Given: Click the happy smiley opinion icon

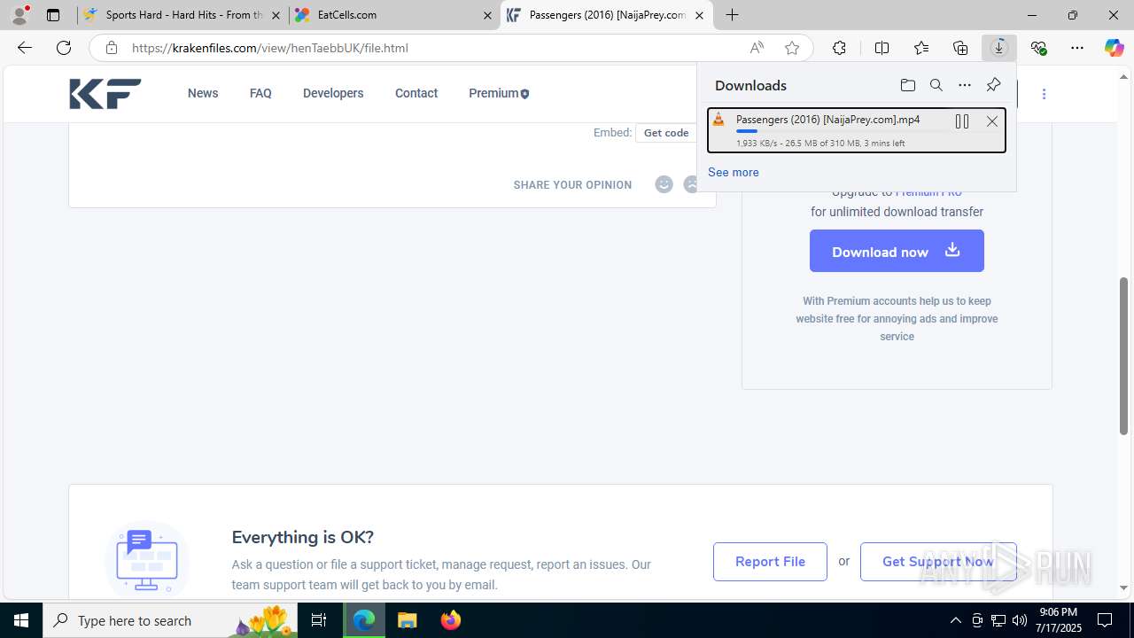Looking at the screenshot, I should point(664,184).
